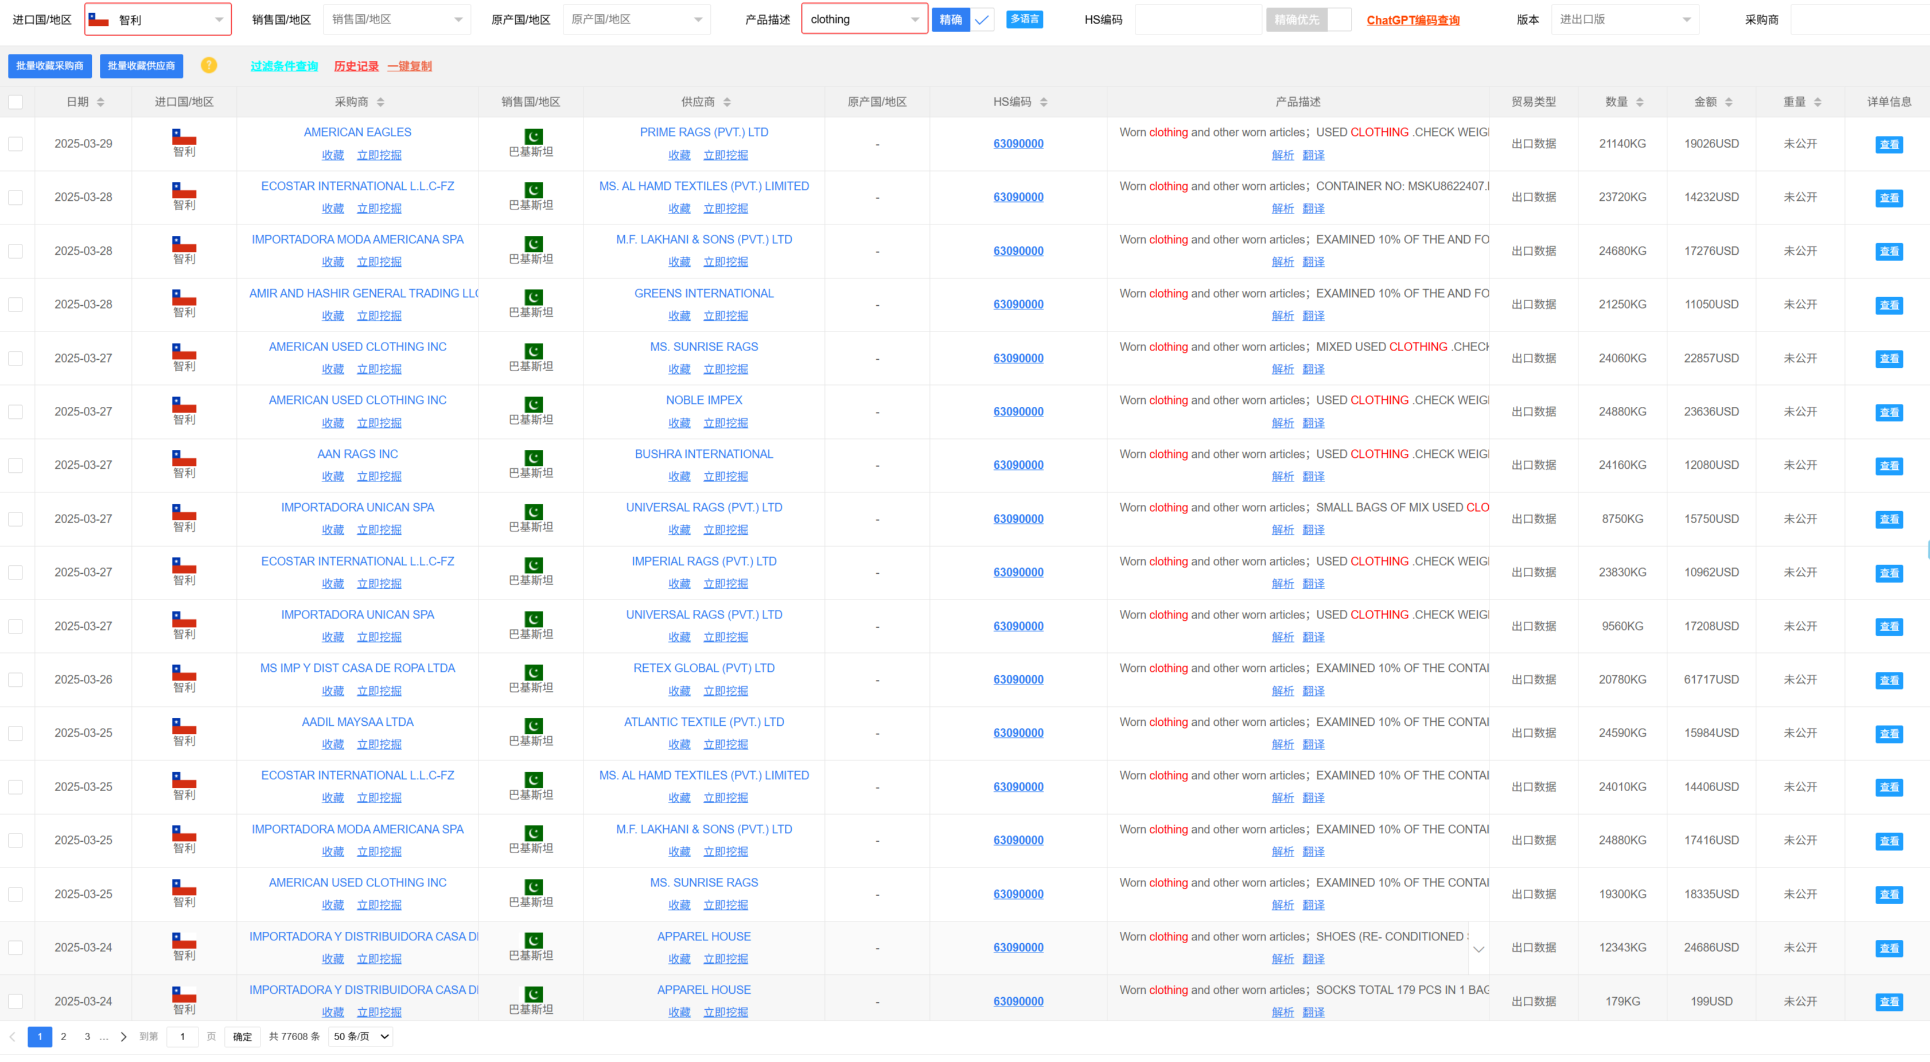Sort the 金额 column with its arrows
Viewport: 1930px width, 1062px height.
[x=1729, y=102]
